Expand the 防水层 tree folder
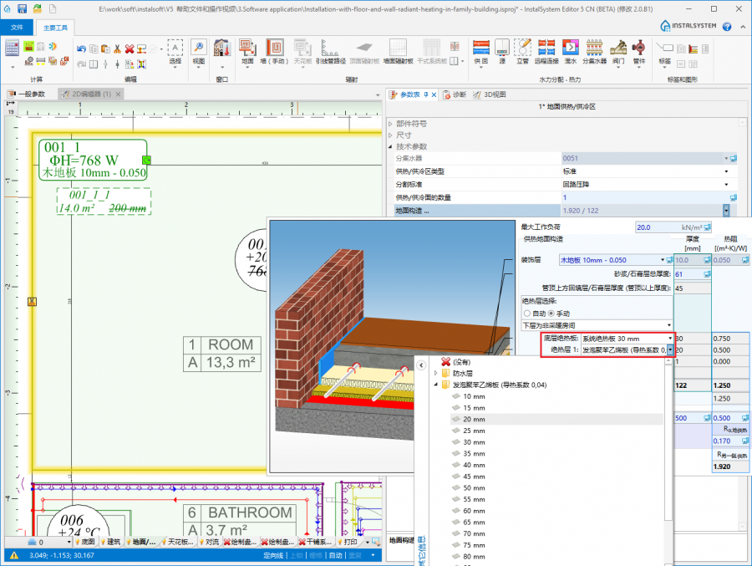The image size is (752, 566). (434, 373)
